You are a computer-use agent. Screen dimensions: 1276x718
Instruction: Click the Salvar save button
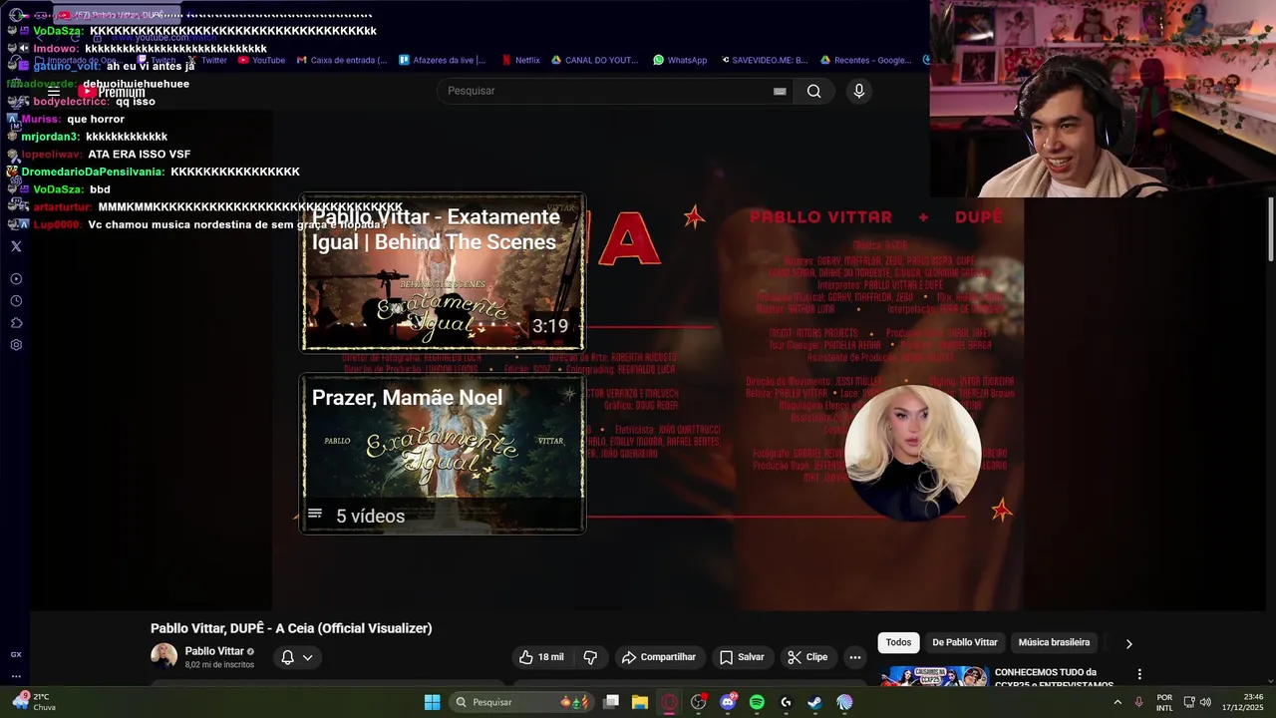click(x=742, y=657)
